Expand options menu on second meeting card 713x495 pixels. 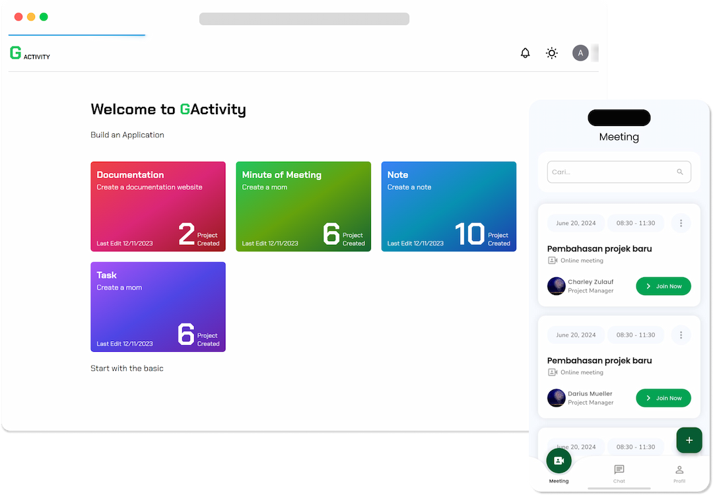click(681, 335)
